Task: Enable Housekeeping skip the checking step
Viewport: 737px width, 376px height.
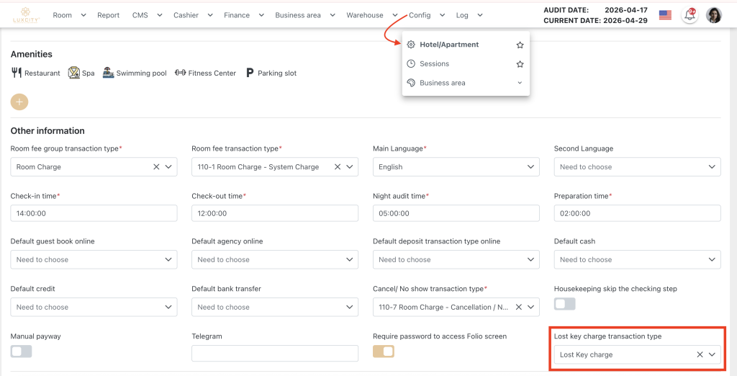Action: (564, 304)
